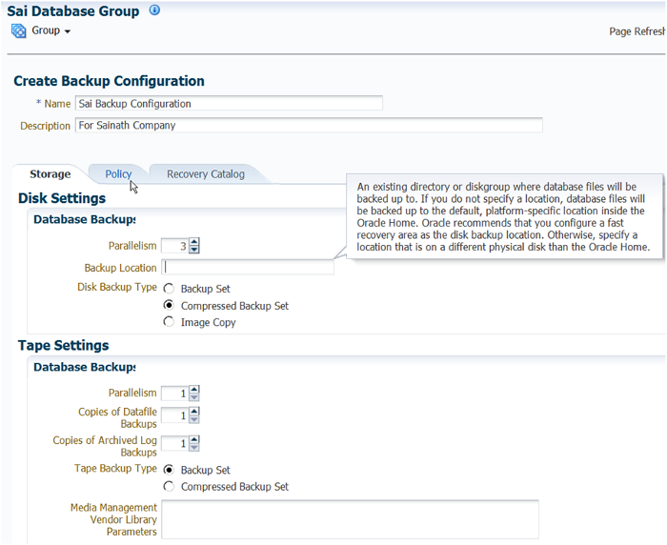Click the Name text field
Image resolution: width=667 pixels, height=545 pixels.
[x=229, y=103]
